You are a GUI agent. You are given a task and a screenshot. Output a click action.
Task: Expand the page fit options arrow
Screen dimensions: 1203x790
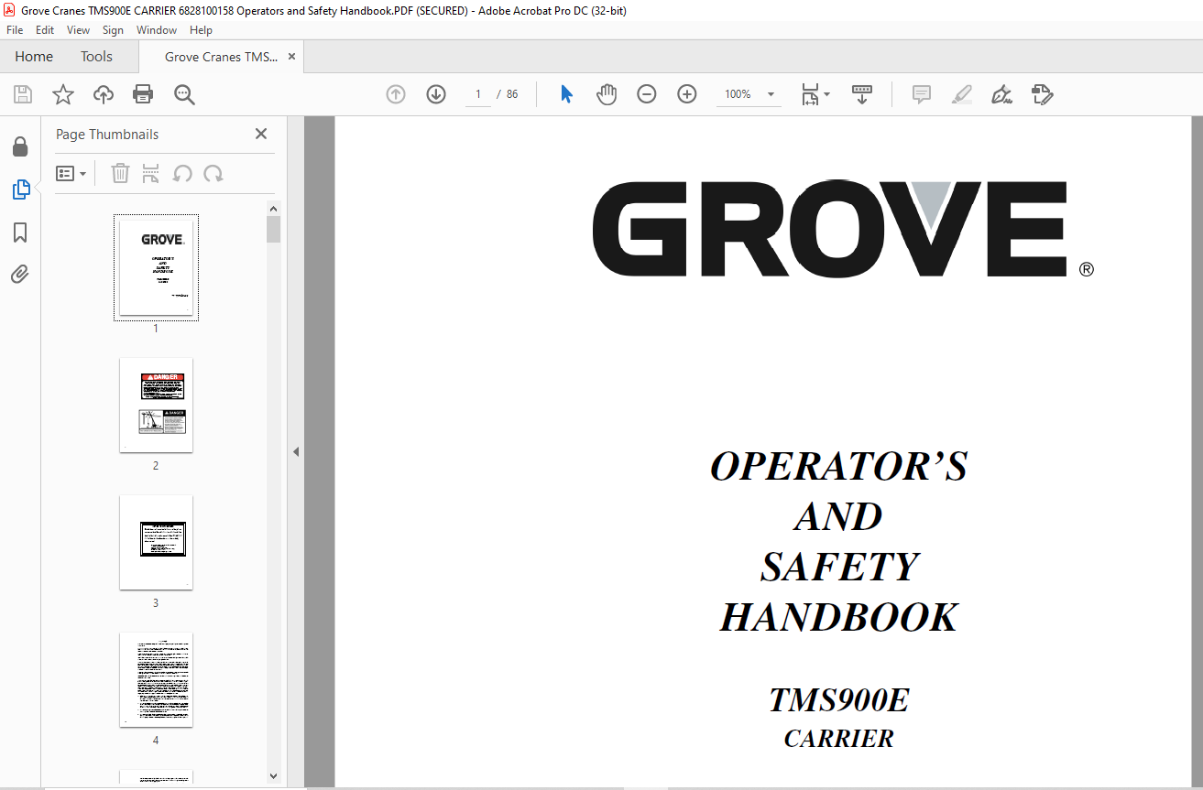(827, 94)
